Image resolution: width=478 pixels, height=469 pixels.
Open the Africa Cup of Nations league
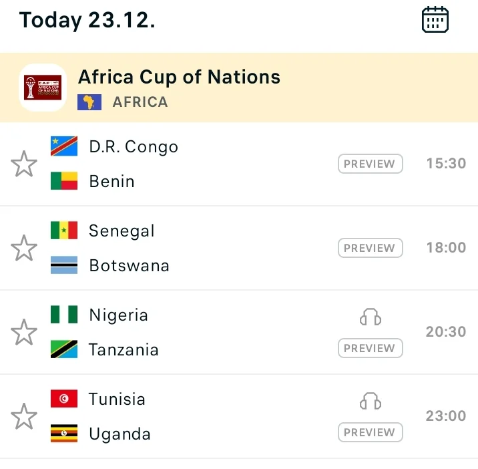pos(179,77)
